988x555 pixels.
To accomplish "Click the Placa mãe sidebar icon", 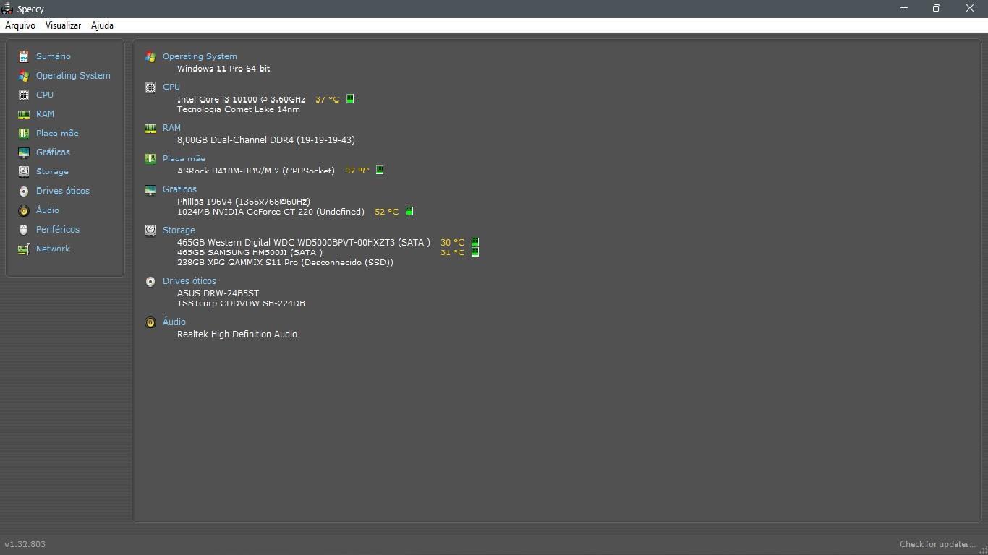I will pos(24,133).
